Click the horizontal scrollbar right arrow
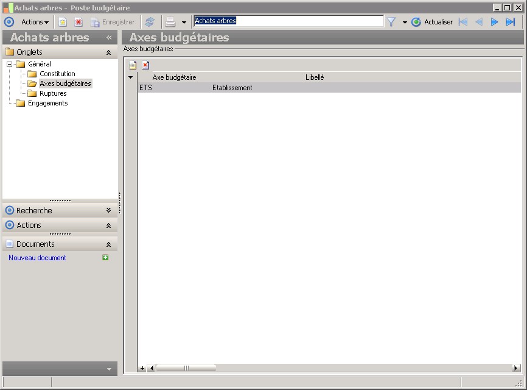 click(x=516, y=368)
